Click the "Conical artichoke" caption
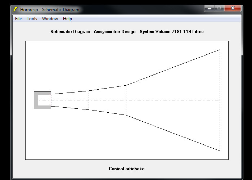 click(x=127, y=169)
